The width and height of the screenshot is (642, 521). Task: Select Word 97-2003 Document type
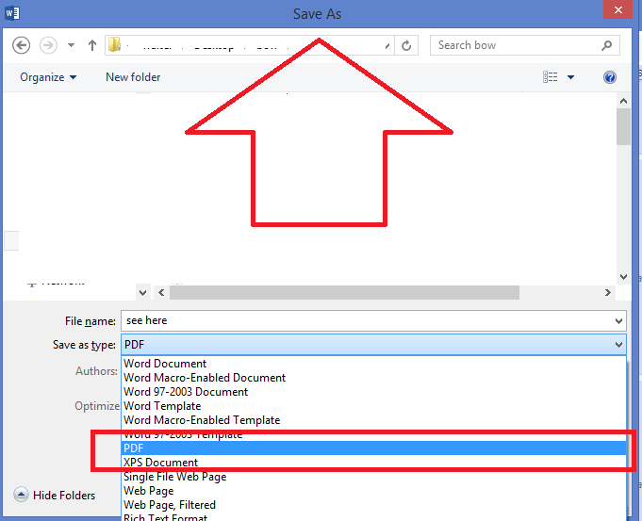(374, 392)
